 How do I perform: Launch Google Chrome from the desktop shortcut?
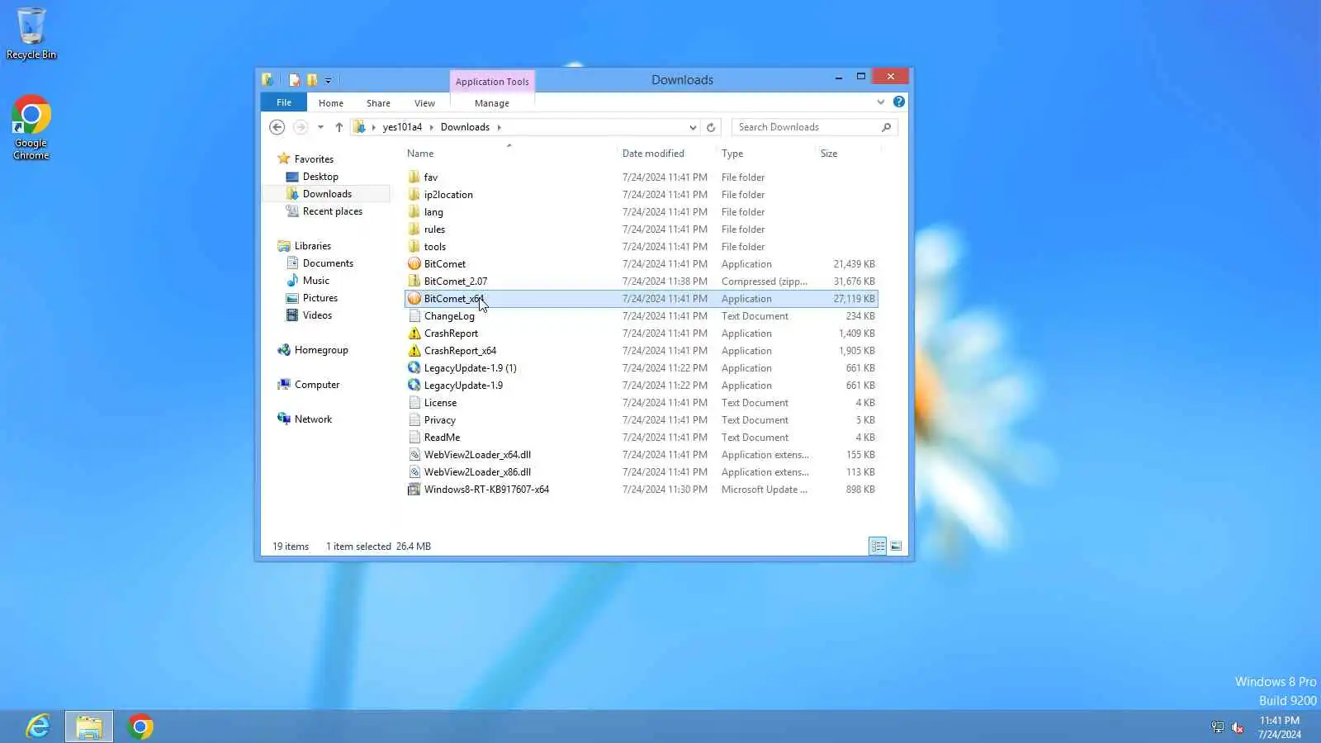[31, 127]
